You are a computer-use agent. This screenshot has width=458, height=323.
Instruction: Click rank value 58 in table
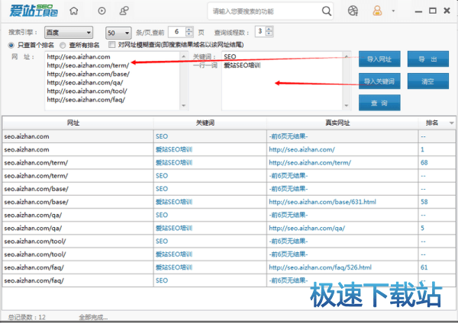pyautogui.click(x=424, y=202)
